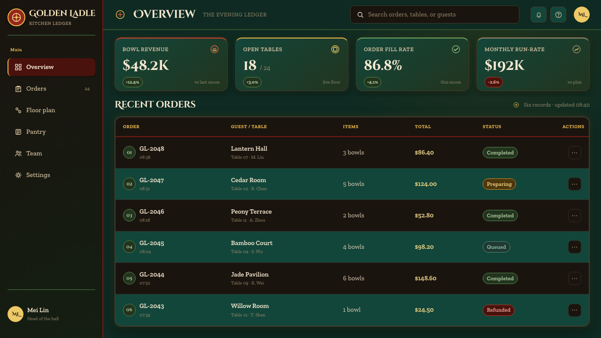Click the Guest / Table column header
The height and width of the screenshot is (338, 601).
tap(249, 127)
